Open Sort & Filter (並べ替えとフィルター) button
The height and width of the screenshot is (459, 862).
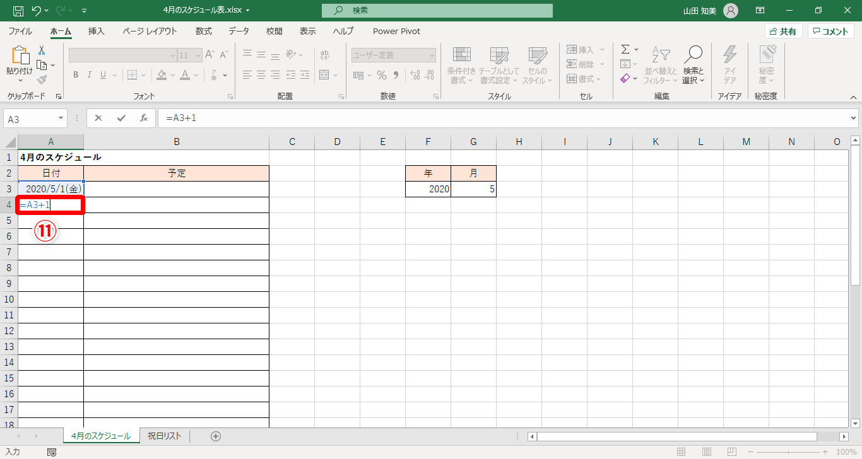[661, 65]
